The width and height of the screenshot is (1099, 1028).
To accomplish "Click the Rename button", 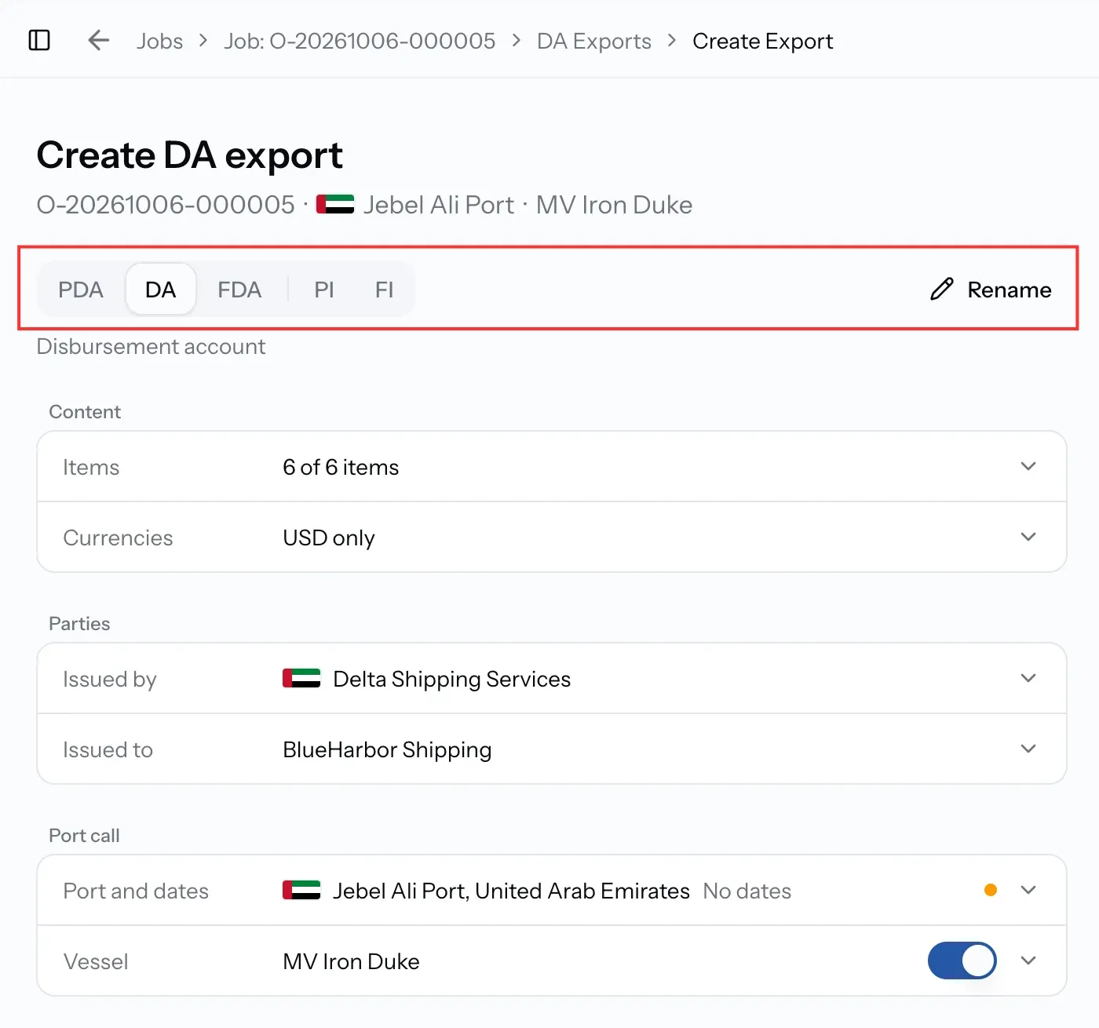I will coord(991,290).
